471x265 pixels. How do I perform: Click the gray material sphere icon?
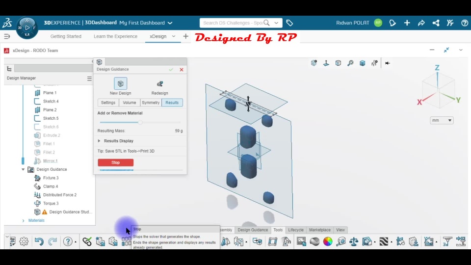click(x=314, y=241)
